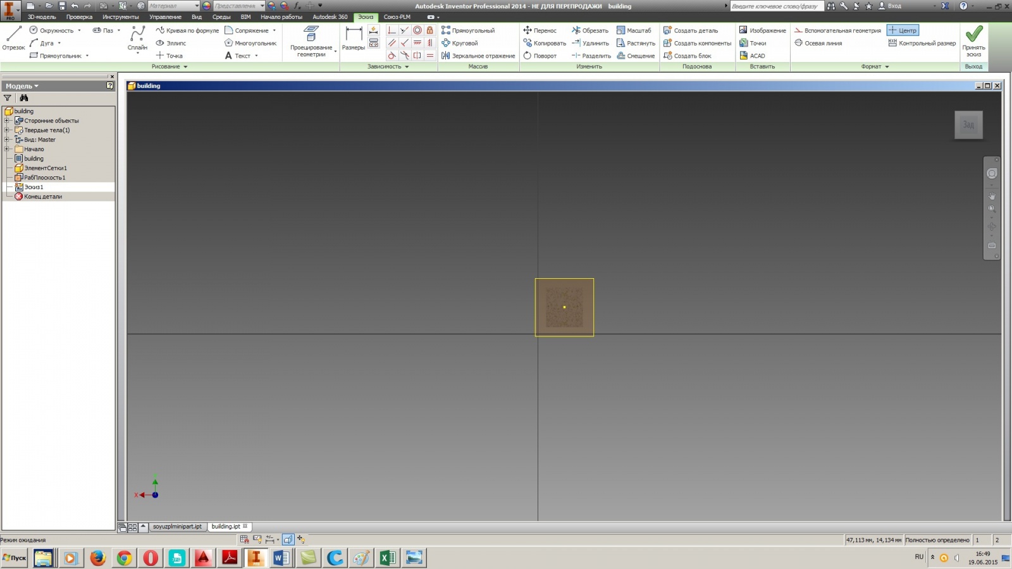This screenshot has height=569, width=1012.
Task: Activate the Удлинить extend tool
Action: [590, 43]
